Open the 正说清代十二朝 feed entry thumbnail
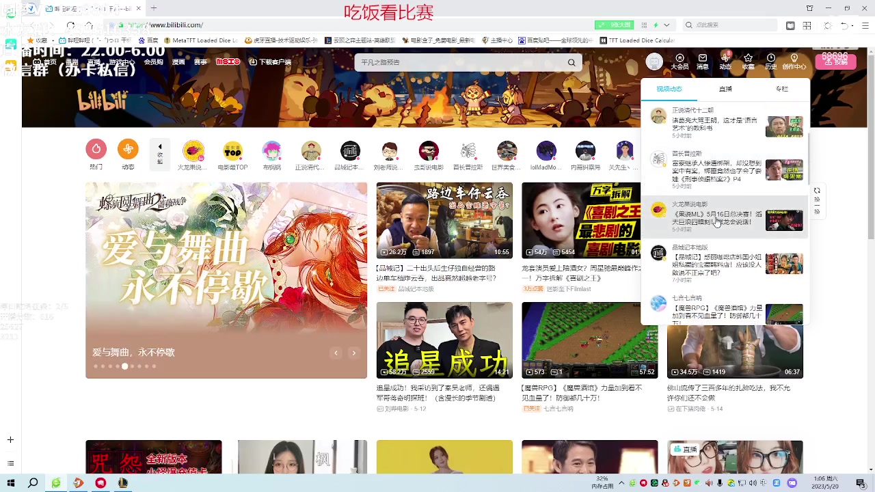The height and width of the screenshot is (492, 875). [x=784, y=126]
